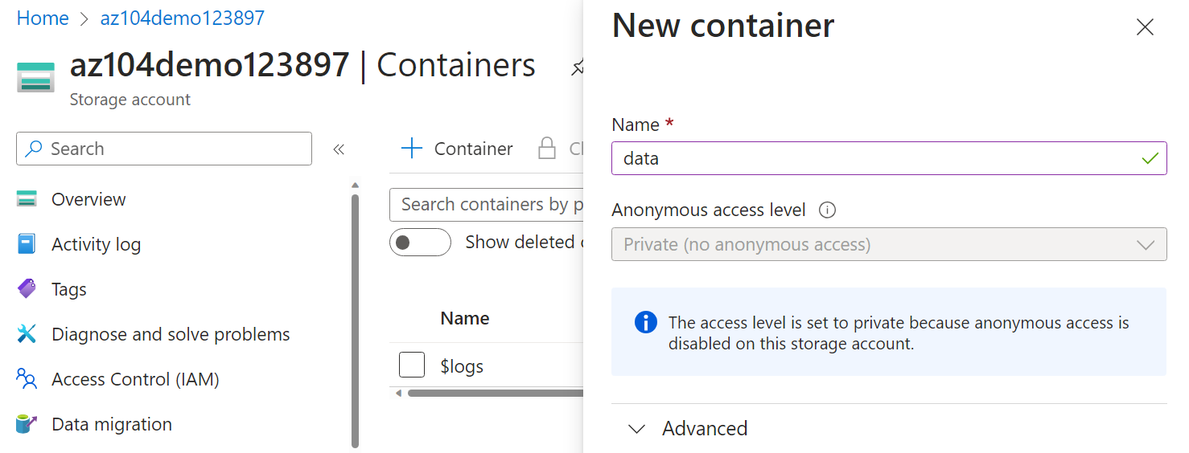1189x453 pixels.
Task: Click the plus Container button
Action: click(x=457, y=149)
